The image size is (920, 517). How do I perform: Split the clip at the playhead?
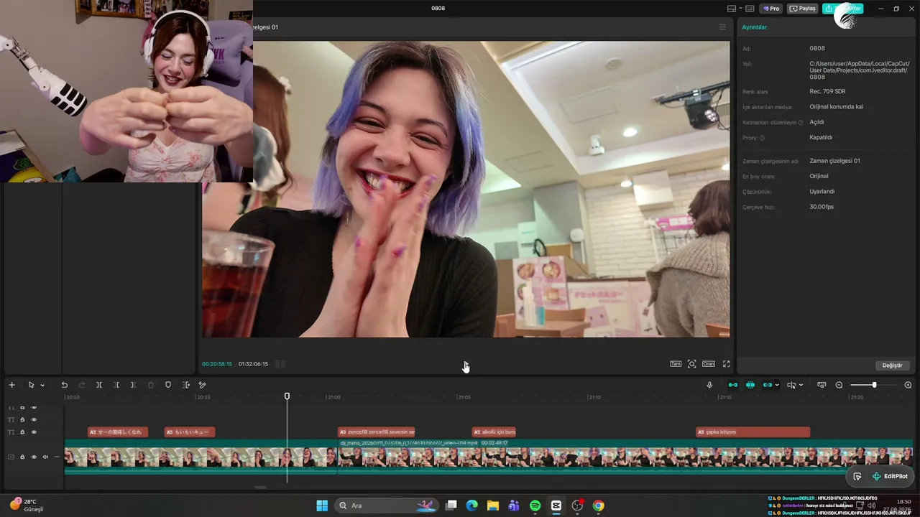click(99, 385)
